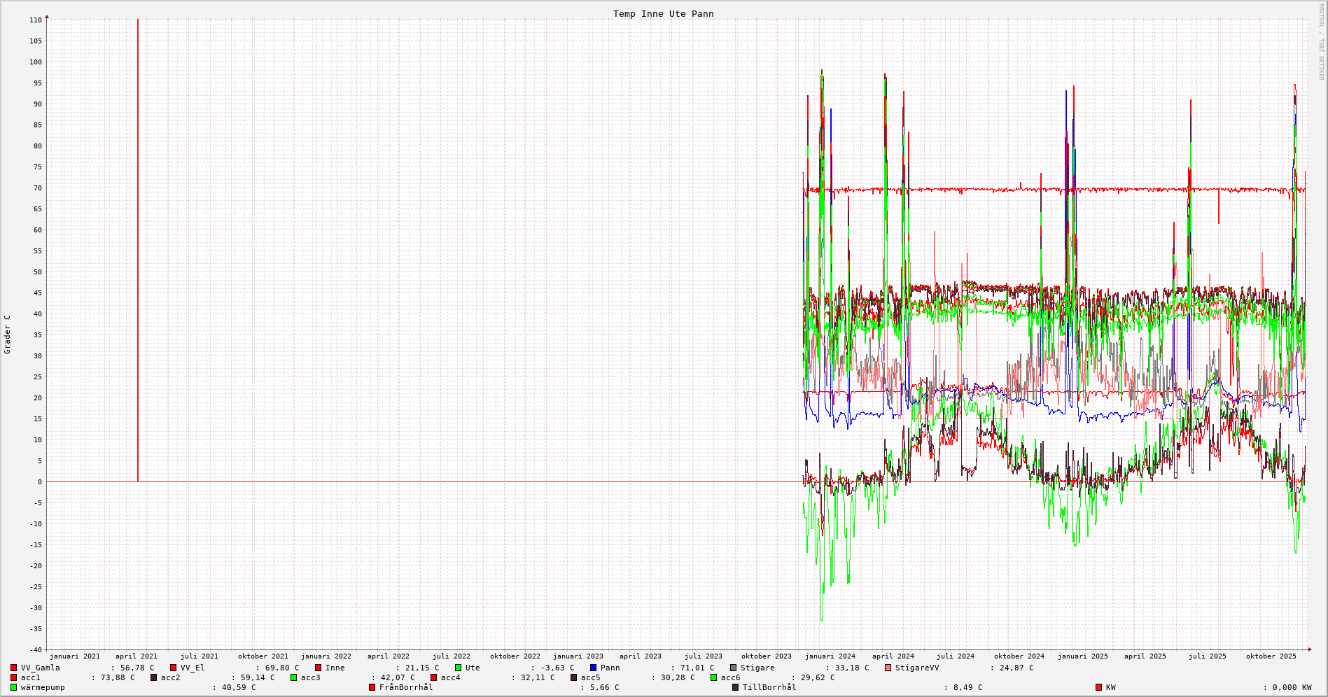This screenshot has width=1328, height=697.
Task: Click the acc5 legend label
Action: click(590, 677)
